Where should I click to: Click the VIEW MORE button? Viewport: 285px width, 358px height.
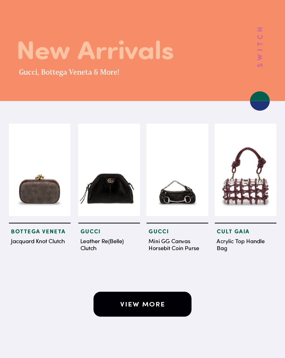coord(142,304)
